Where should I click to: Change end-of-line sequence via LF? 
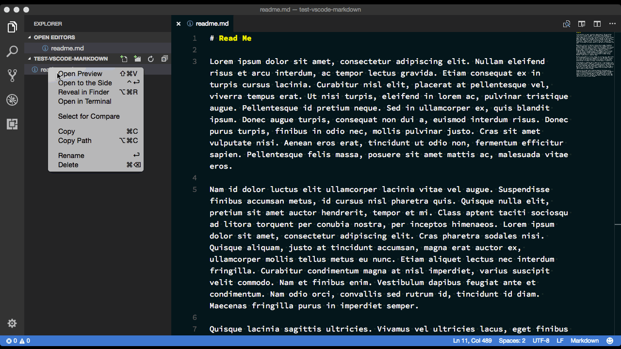click(560, 341)
